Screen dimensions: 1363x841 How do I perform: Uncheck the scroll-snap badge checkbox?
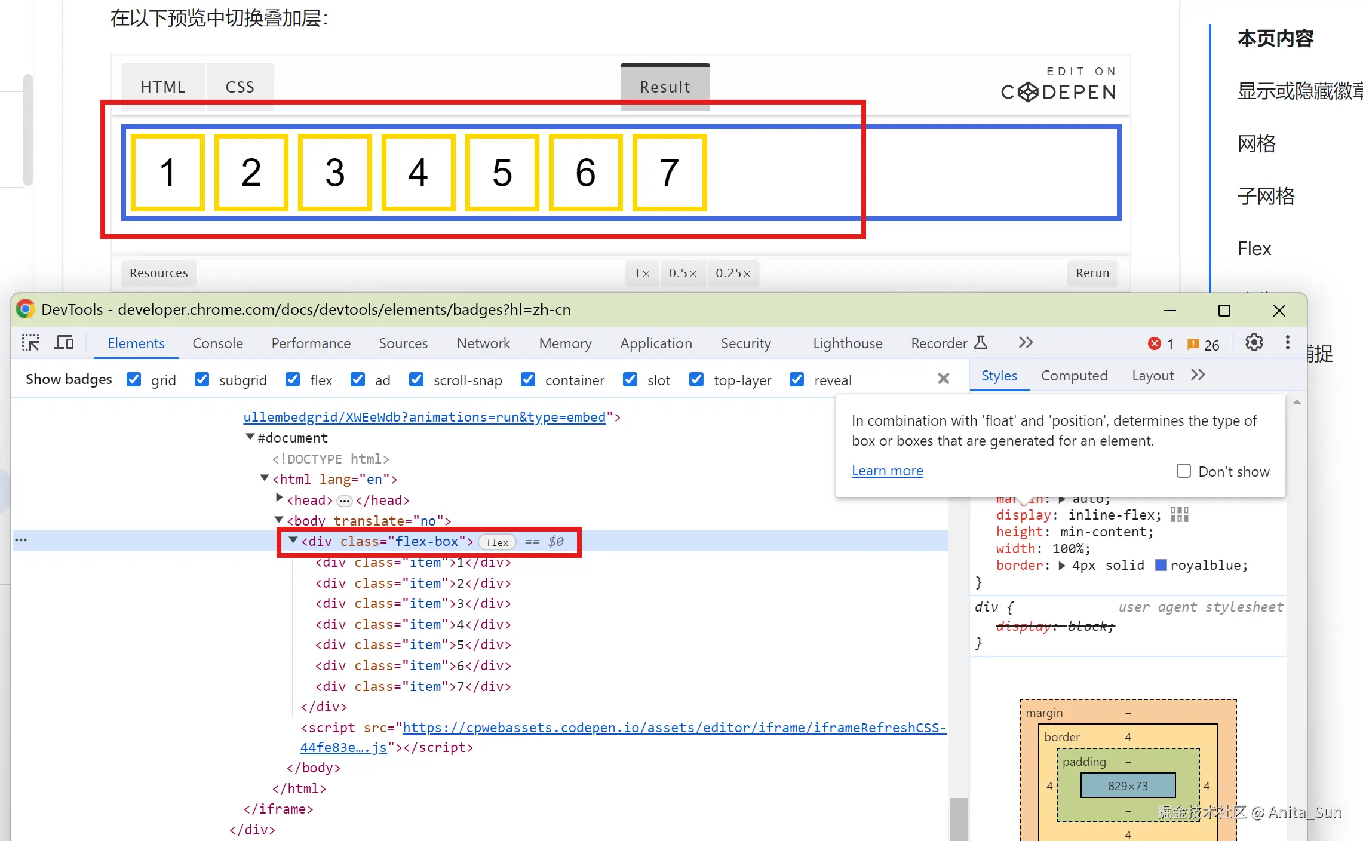[416, 380]
